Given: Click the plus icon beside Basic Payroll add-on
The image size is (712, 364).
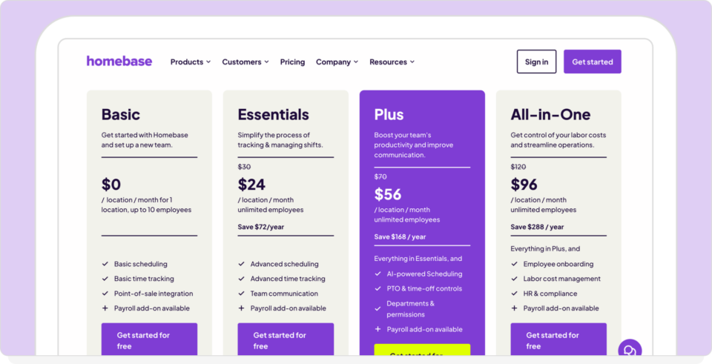Looking at the screenshot, I should pyautogui.click(x=105, y=308).
